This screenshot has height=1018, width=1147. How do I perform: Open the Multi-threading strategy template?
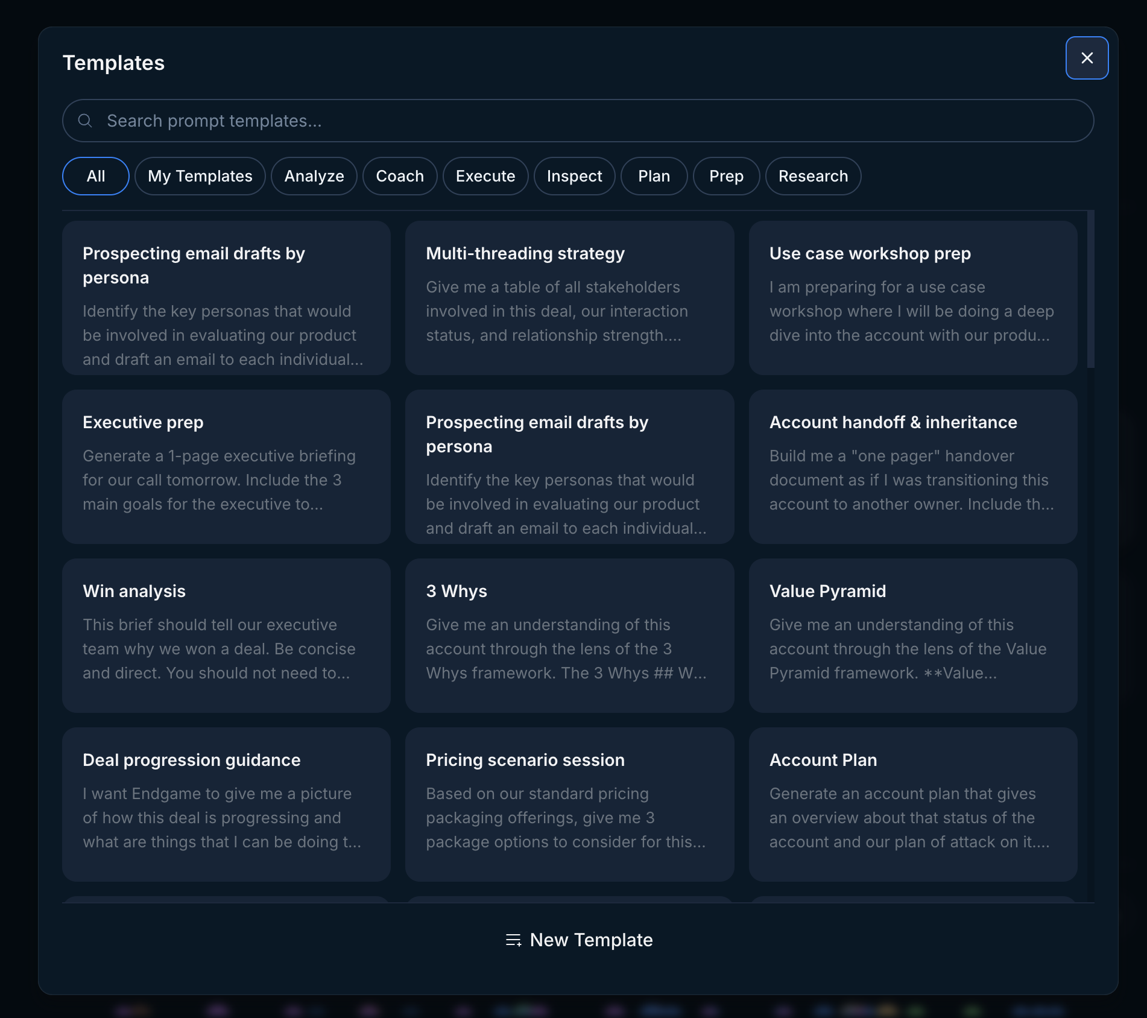[570, 298]
